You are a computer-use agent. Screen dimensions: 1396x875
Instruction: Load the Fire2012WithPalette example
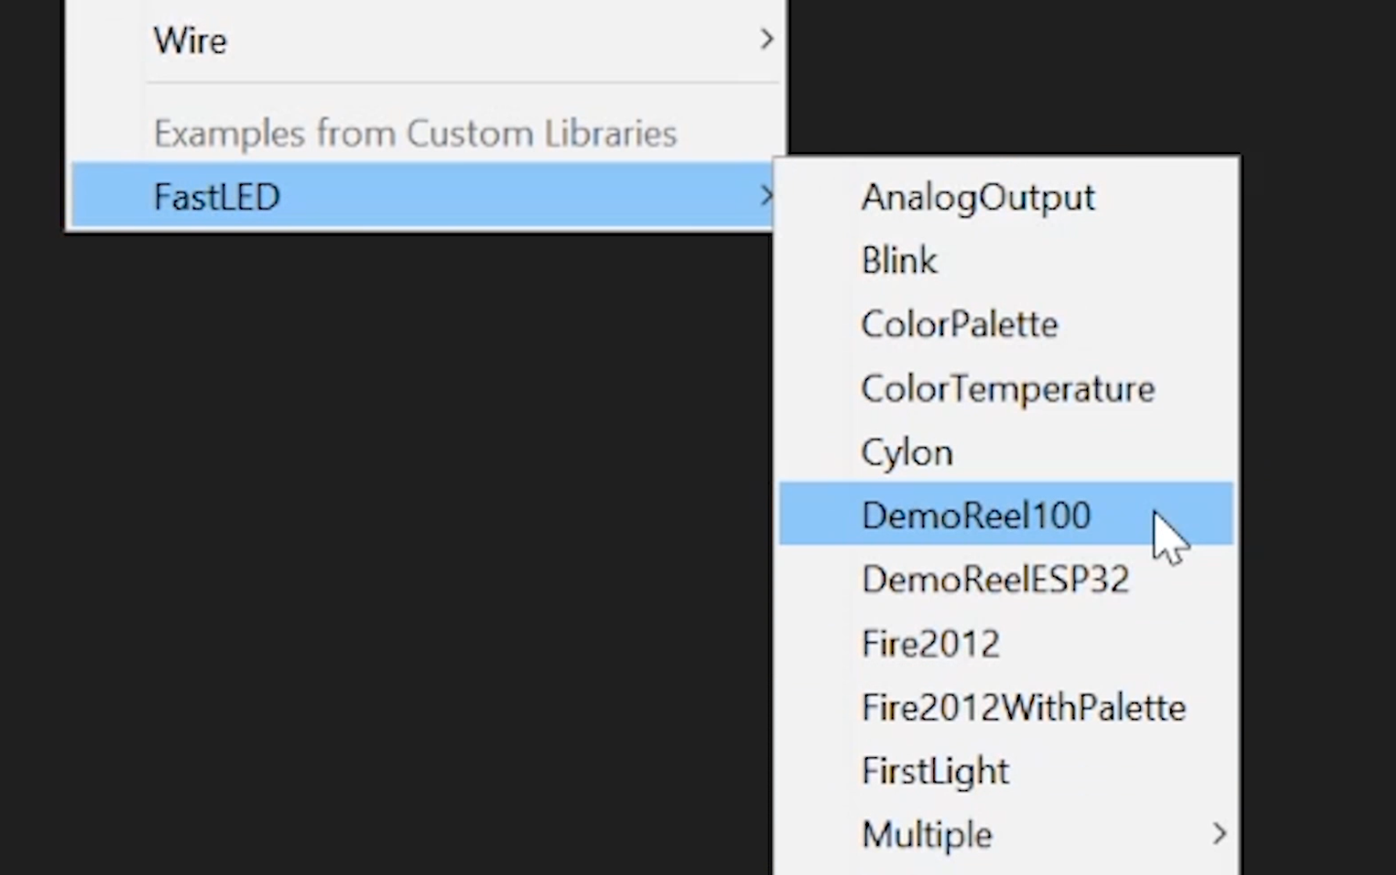[x=1023, y=707]
